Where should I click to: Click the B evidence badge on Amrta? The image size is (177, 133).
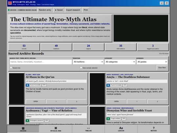pyautogui.click(x=108, y=85)
